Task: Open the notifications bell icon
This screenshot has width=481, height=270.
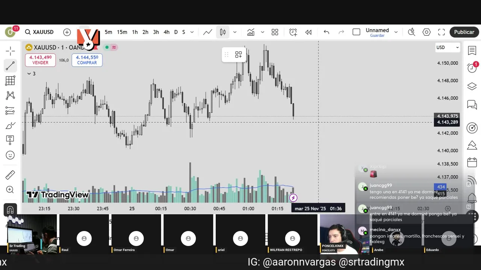Action: tap(472, 198)
